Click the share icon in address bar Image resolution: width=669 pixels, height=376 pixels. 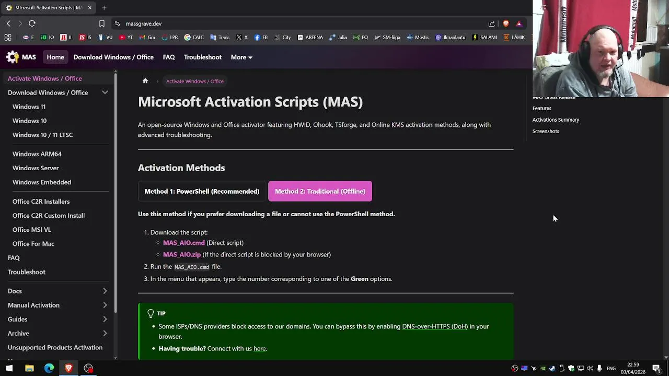tap(491, 23)
